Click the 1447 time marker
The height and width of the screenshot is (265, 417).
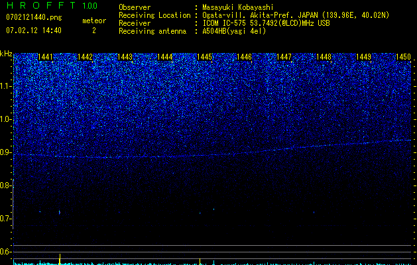click(284, 57)
